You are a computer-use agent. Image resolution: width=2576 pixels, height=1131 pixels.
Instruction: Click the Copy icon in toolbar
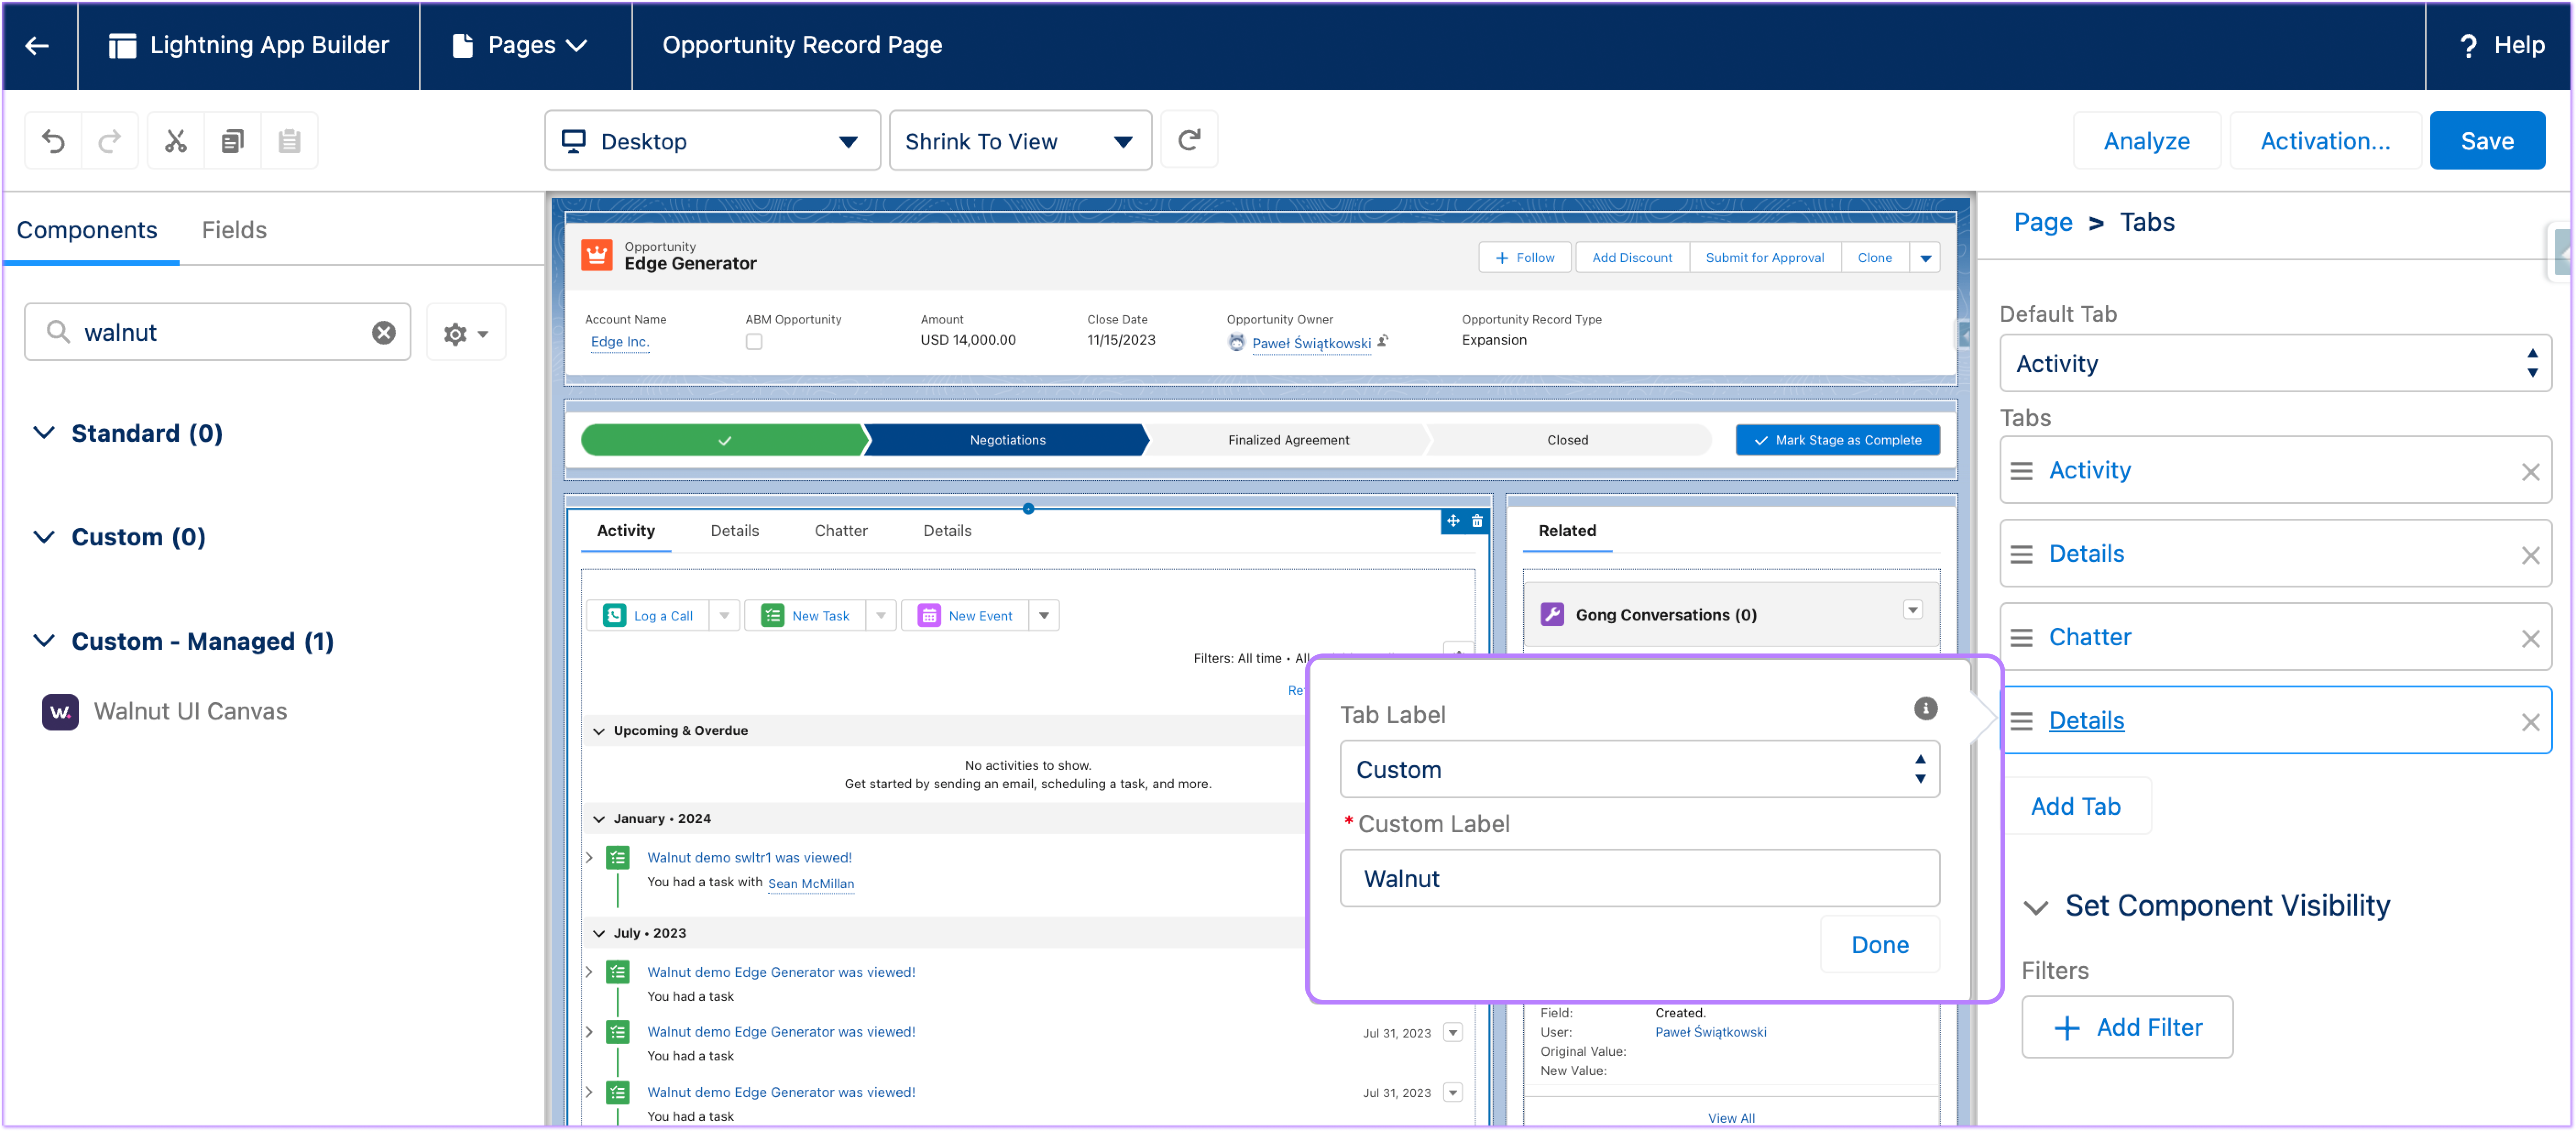click(x=233, y=141)
